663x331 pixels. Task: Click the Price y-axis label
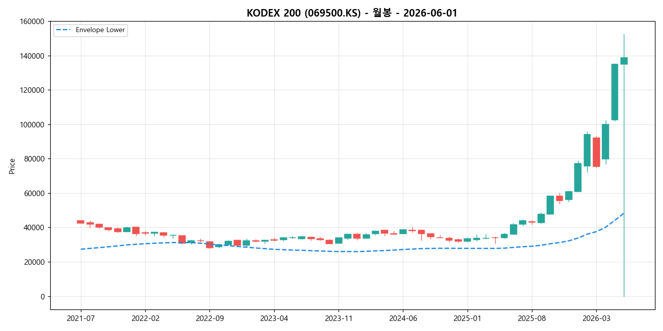tap(12, 165)
